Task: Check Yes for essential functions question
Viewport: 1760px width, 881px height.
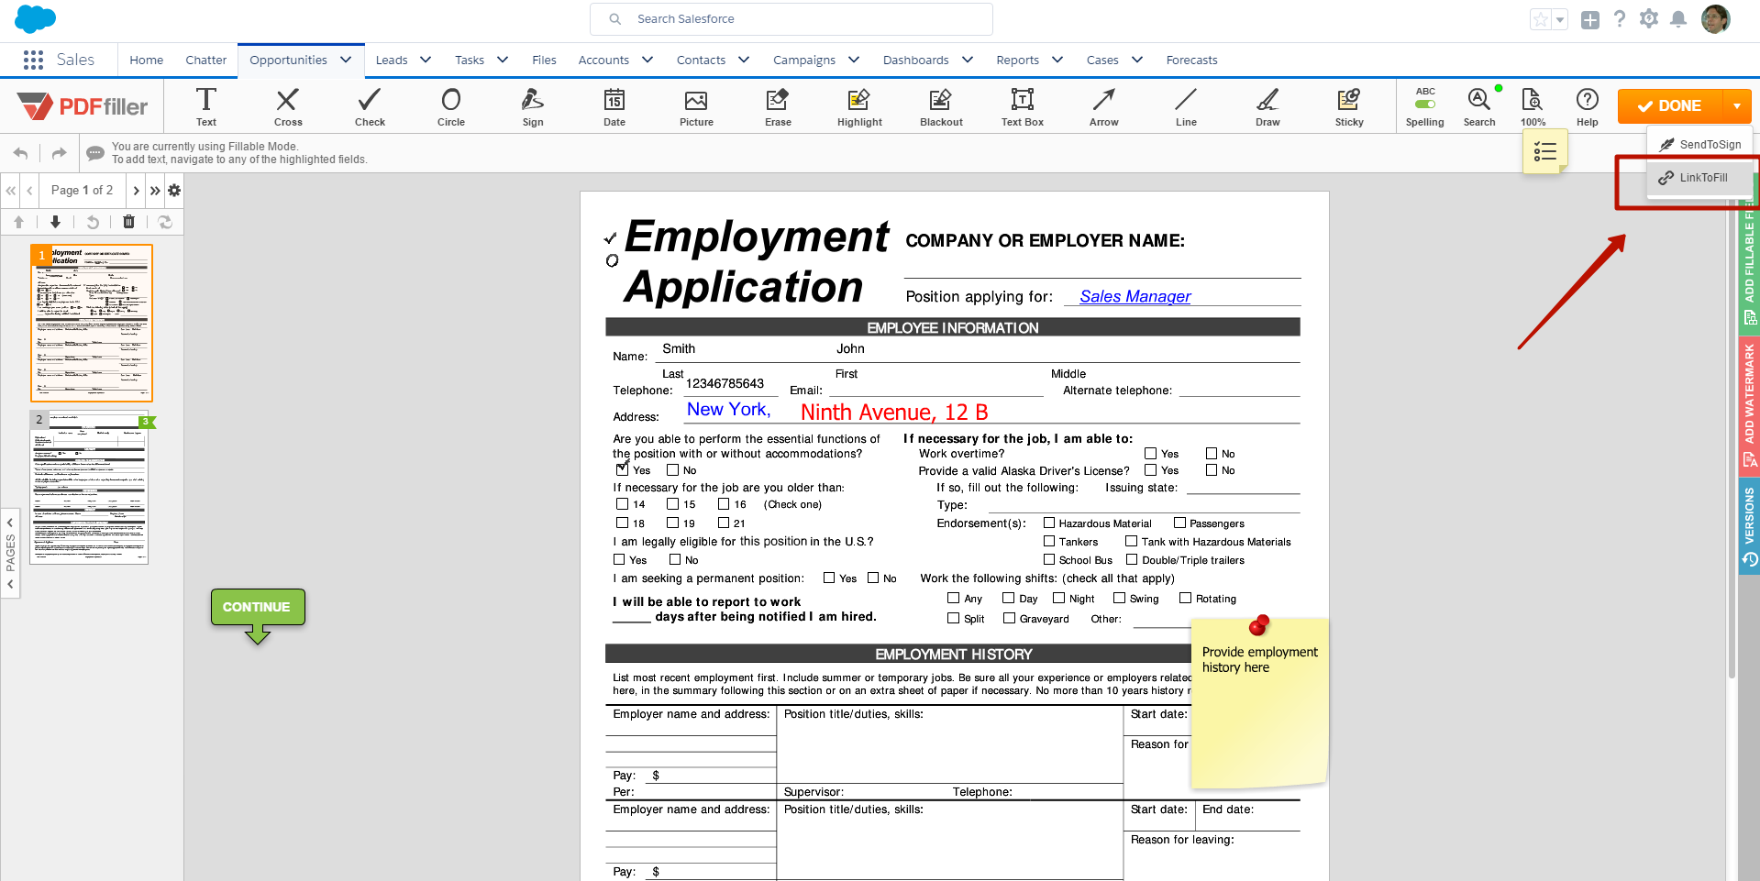Action: pyautogui.click(x=622, y=469)
